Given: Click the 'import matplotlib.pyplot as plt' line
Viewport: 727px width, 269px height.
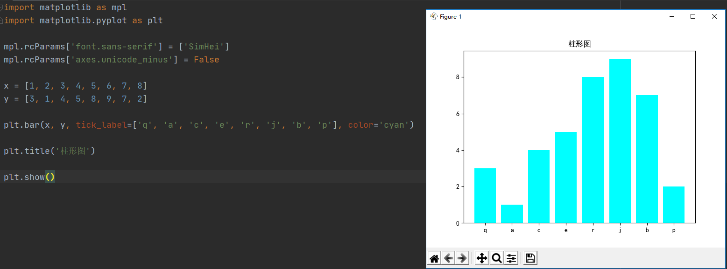Looking at the screenshot, I should [x=83, y=21].
